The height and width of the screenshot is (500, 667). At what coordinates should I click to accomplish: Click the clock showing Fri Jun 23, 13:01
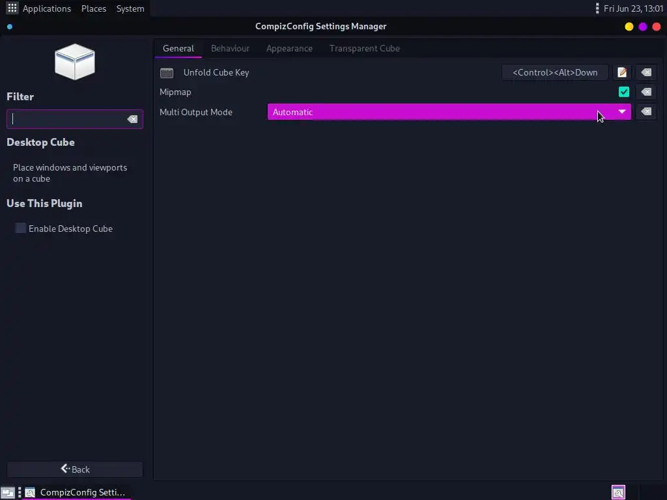point(633,8)
